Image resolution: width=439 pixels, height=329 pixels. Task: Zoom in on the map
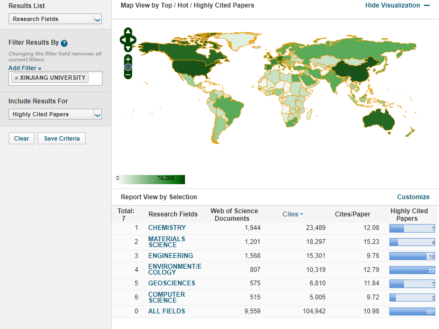(x=128, y=58)
